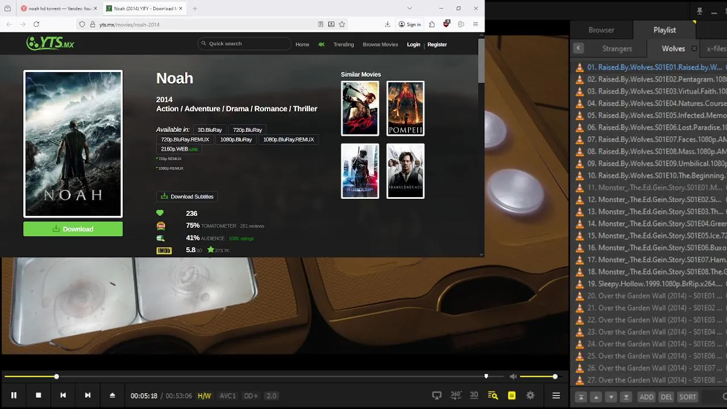Reload the browser page
727x409 pixels.
pos(36,24)
